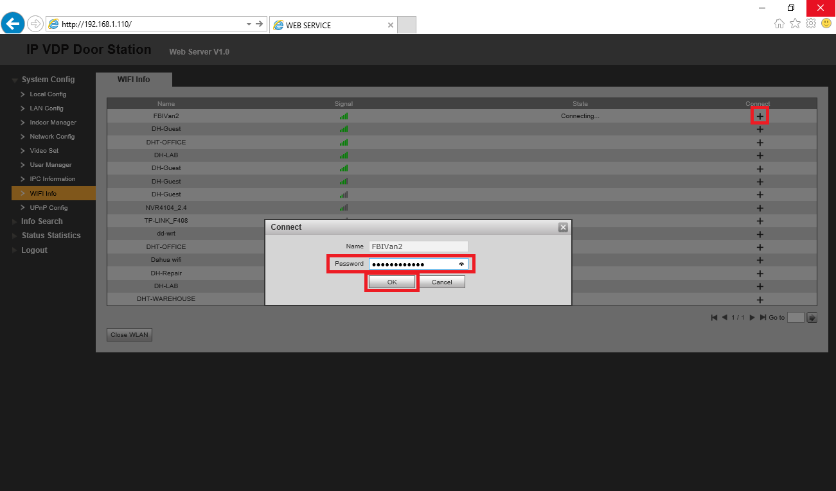This screenshot has width=836, height=491.
Task: Open a new browser tab
Action: [407, 25]
